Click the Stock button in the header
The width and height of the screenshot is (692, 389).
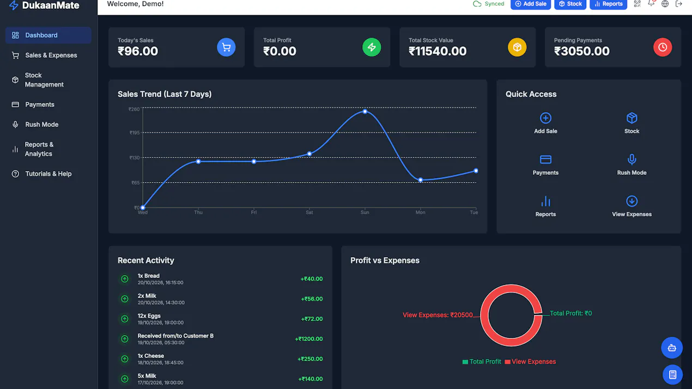coord(570,4)
